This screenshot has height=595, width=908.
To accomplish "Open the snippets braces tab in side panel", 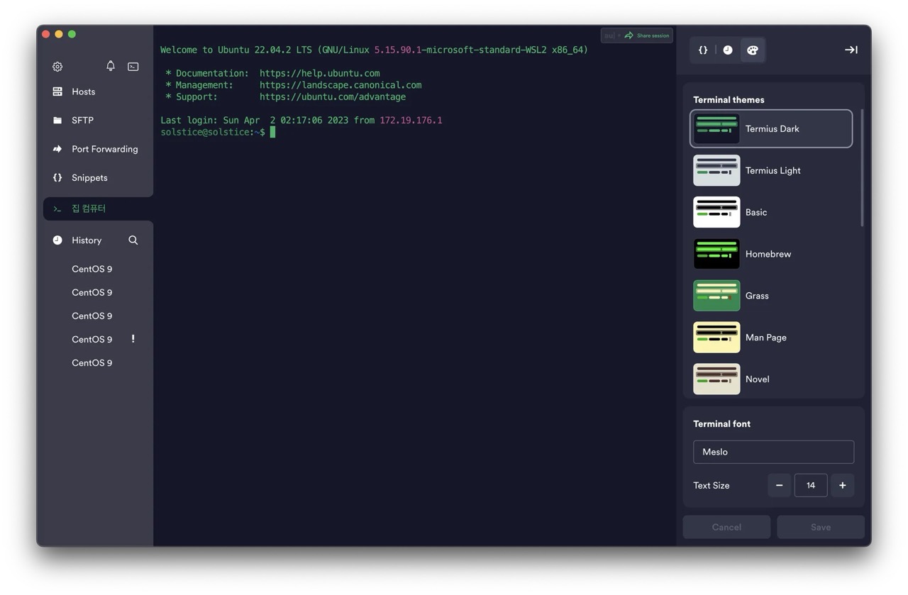I will (x=703, y=50).
